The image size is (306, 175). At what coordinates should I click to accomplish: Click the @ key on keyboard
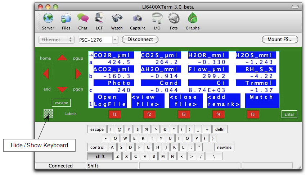(x=120, y=129)
